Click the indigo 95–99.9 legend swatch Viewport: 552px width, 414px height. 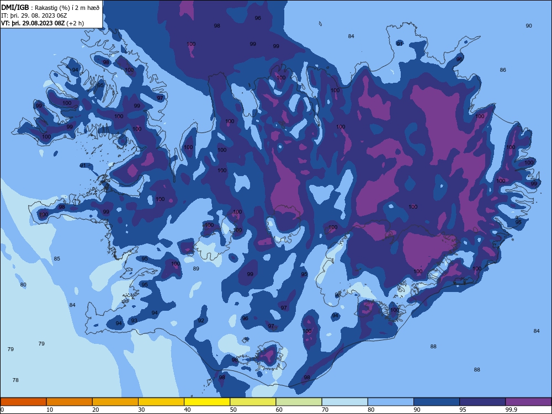pos(482,402)
